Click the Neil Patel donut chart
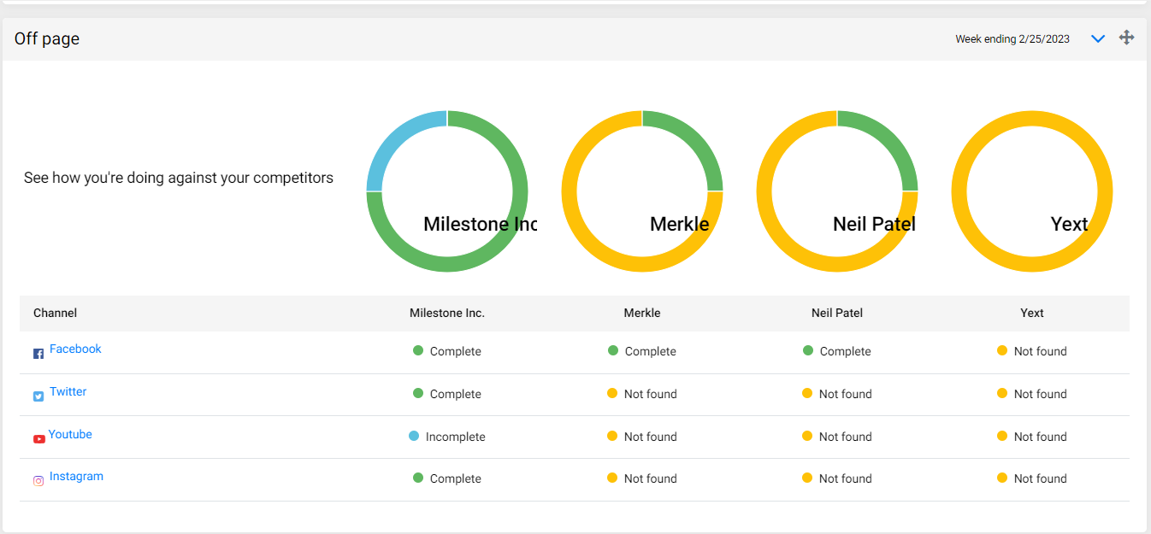1151x534 pixels. [x=837, y=191]
